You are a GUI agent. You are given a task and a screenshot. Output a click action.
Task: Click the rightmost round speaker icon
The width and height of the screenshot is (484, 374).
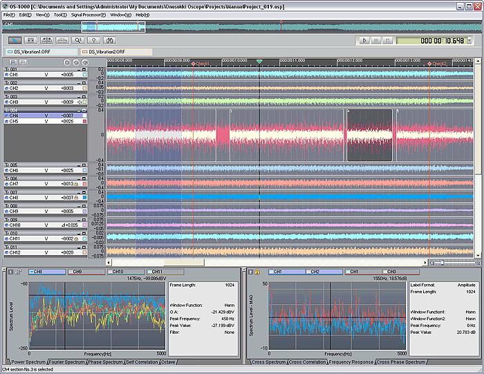pos(84,63)
